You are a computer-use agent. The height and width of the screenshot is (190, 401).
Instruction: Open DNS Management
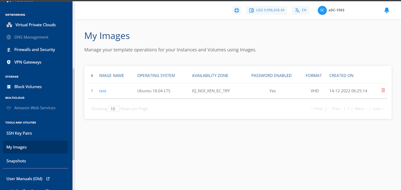pyautogui.click(x=31, y=37)
